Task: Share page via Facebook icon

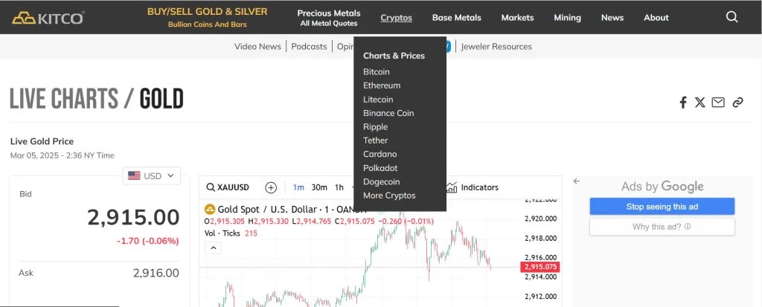Action: tap(683, 103)
